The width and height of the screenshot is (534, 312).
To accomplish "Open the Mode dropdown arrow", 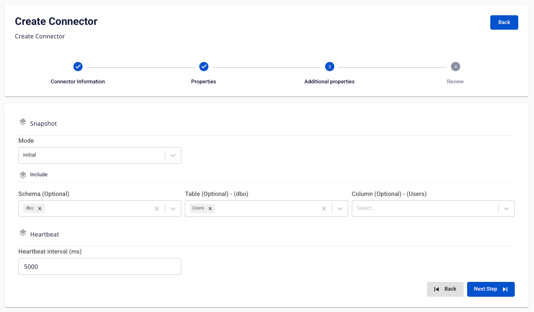I will tap(173, 155).
